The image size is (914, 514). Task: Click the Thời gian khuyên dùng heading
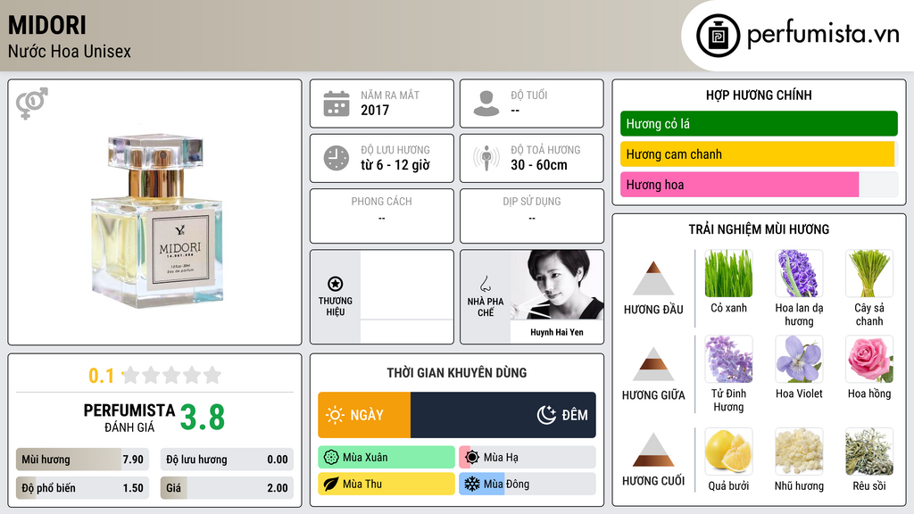tap(457, 373)
